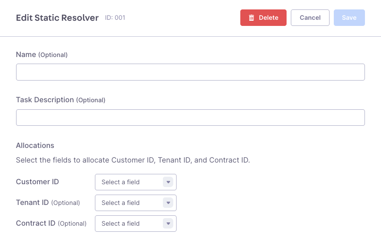
Task: Click the Task Description (Optional) label
Action: coord(61,100)
